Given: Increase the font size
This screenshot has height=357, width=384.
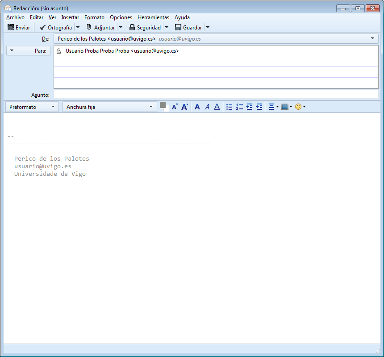Looking at the screenshot, I should pos(184,107).
